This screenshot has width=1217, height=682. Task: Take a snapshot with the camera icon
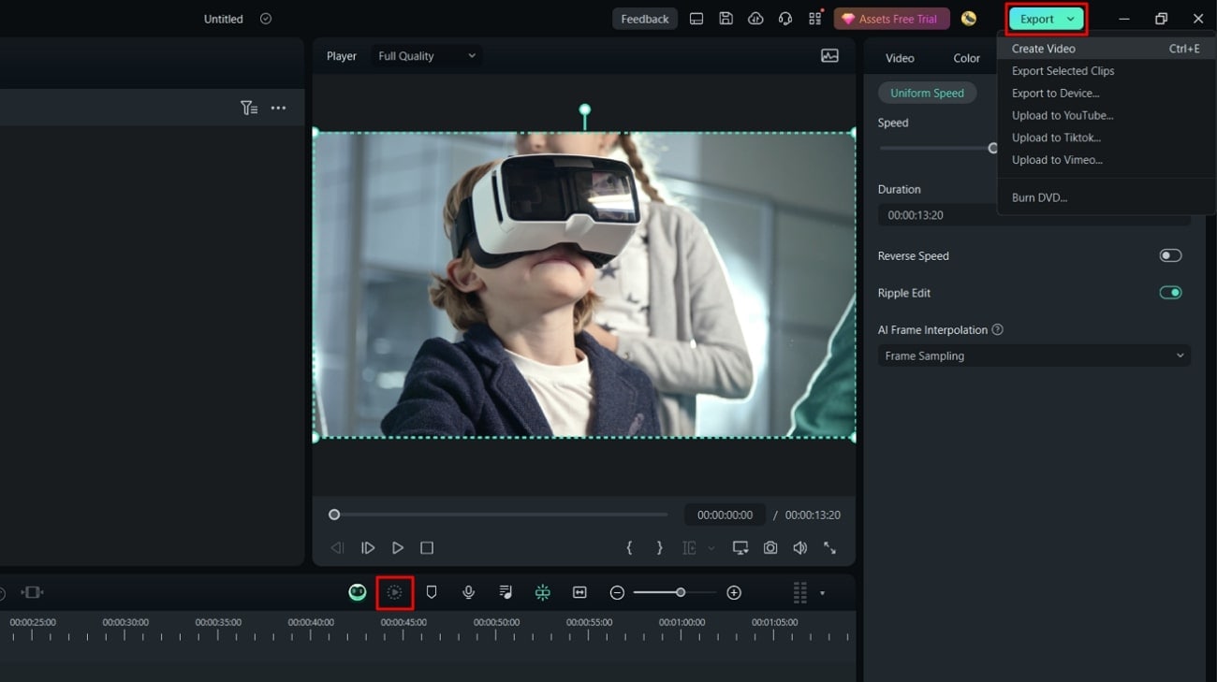[x=770, y=548]
